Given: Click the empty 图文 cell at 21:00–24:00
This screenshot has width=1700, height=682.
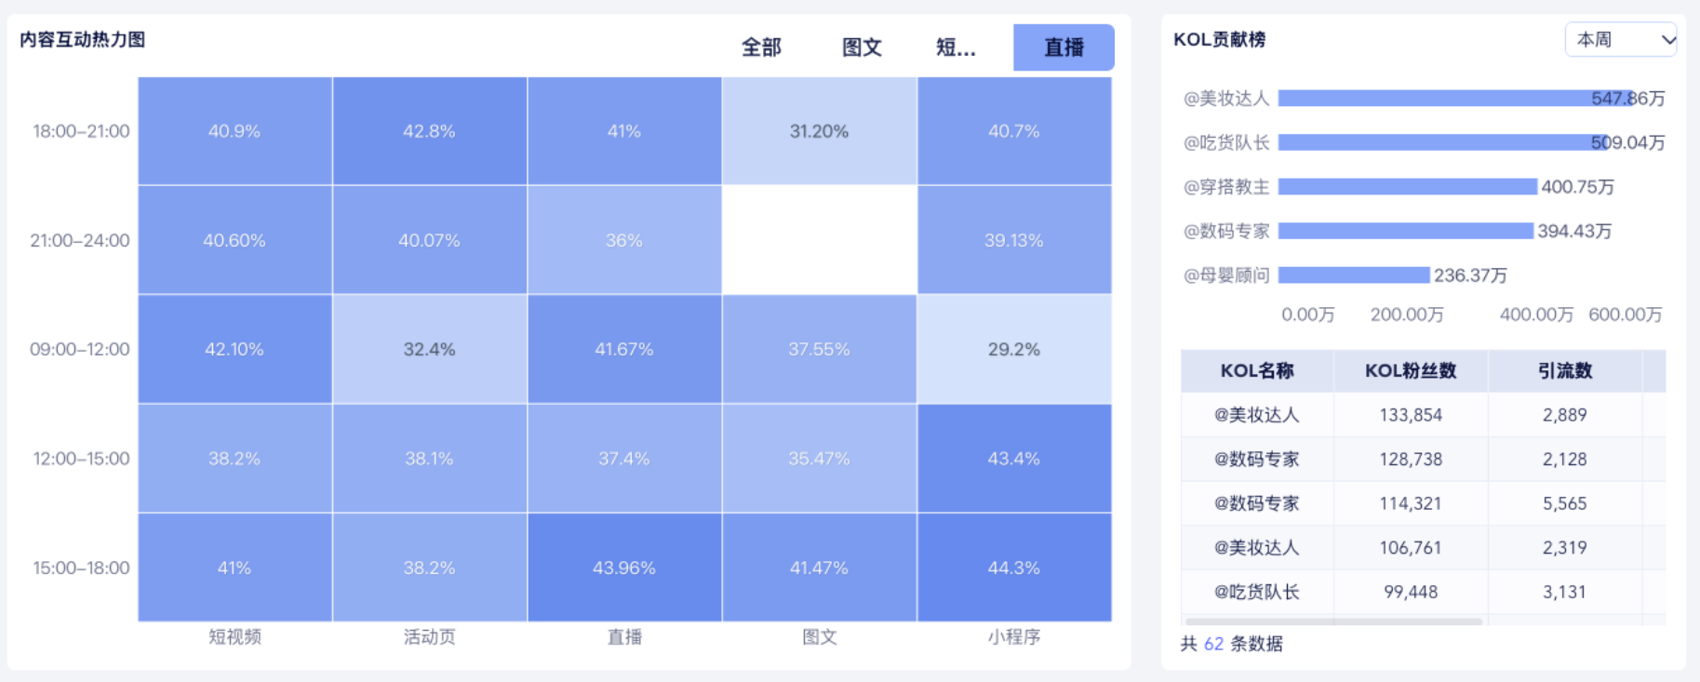Looking at the screenshot, I should [819, 239].
